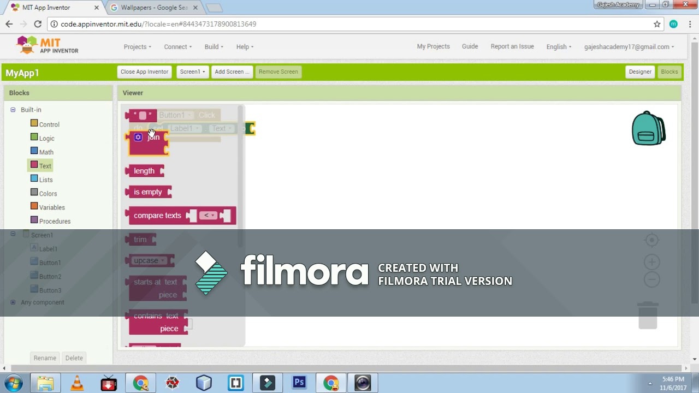Open the upcase block's dropdown arrow
Viewport: 699px width, 393px height.
coord(162,260)
